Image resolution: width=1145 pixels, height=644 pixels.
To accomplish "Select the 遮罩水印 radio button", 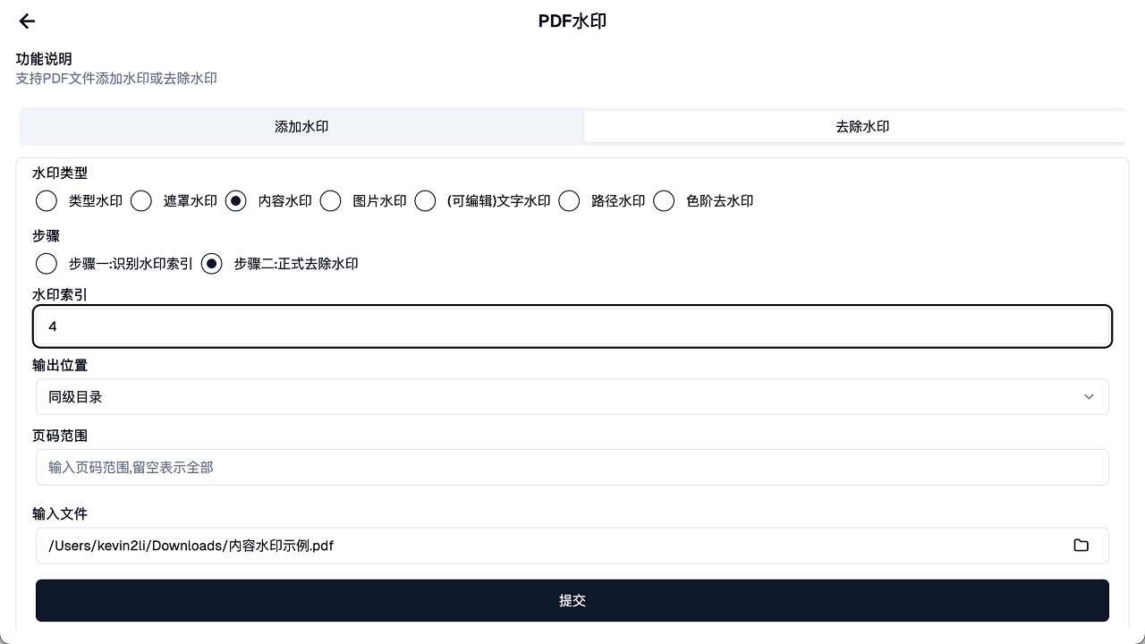I will (x=141, y=201).
